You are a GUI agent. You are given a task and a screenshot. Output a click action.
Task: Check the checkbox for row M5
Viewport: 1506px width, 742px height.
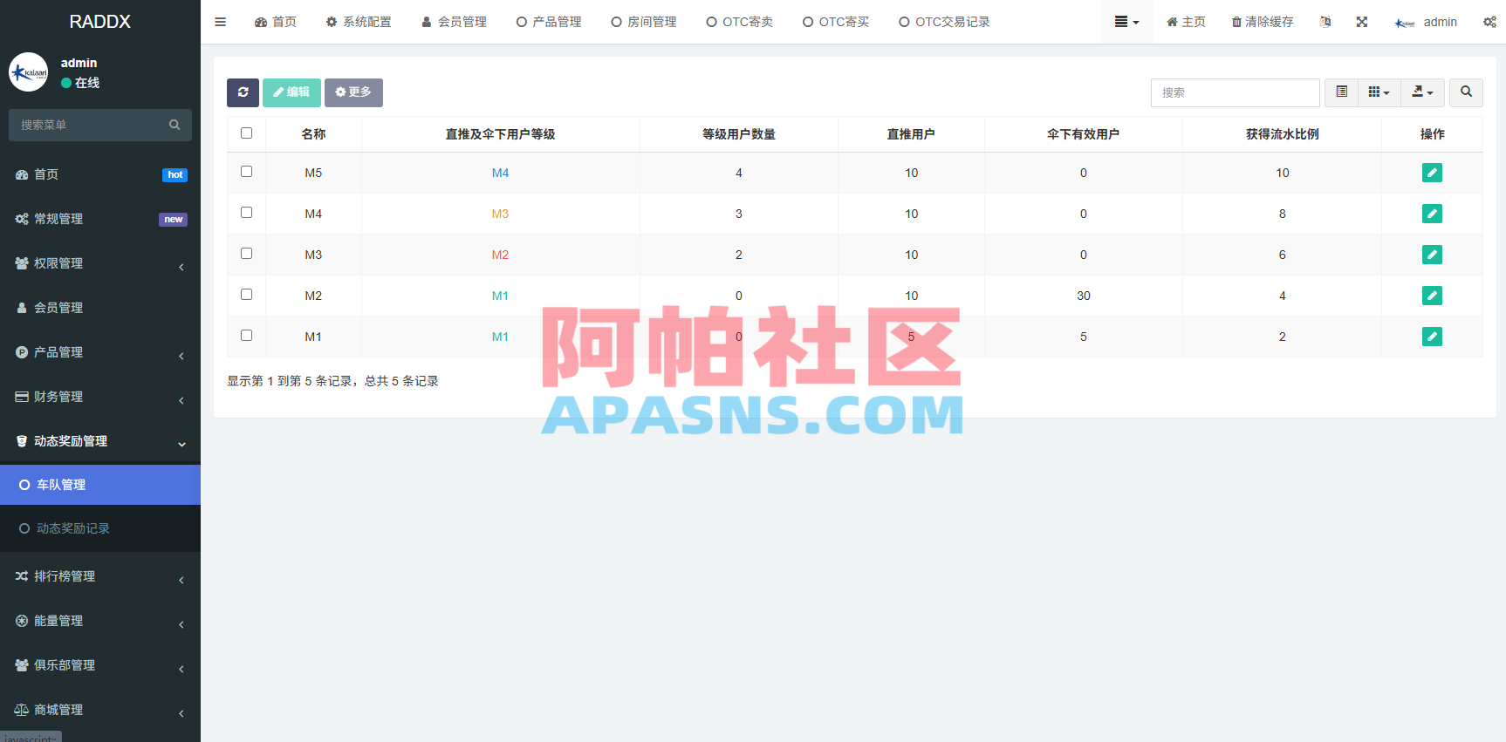pyautogui.click(x=246, y=172)
